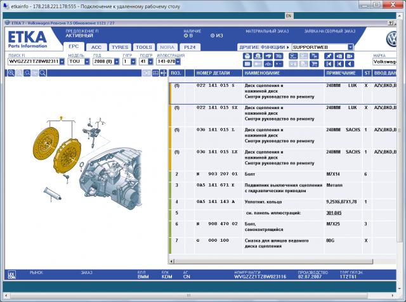Viewport: 406px width, 302px height.
Task: Click the print icon in toolbar
Action: click(x=247, y=56)
